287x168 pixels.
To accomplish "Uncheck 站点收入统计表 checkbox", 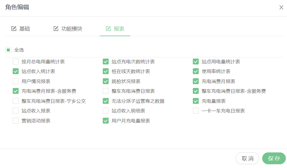I will (16, 71).
